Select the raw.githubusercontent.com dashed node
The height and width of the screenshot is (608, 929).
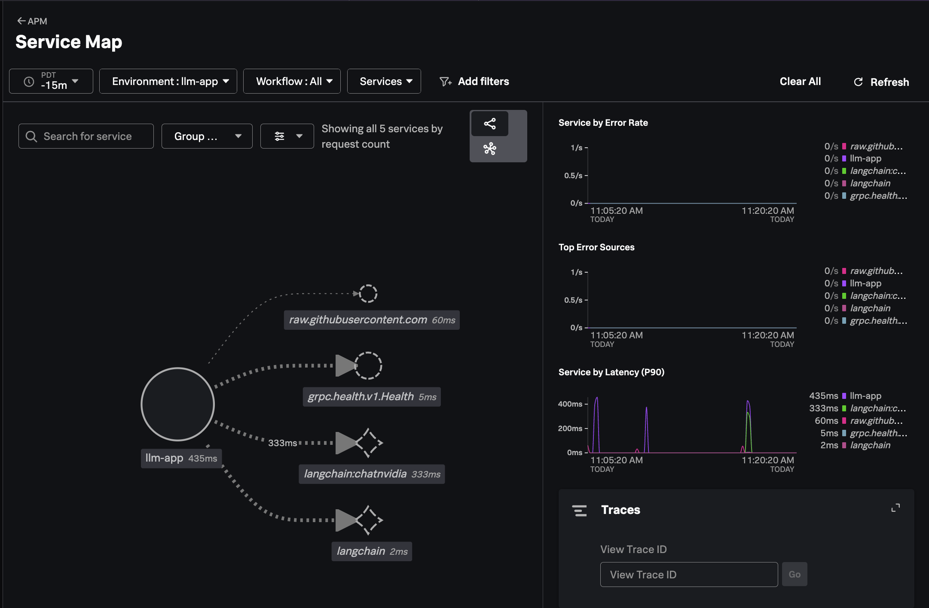pyautogui.click(x=368, y=294)
